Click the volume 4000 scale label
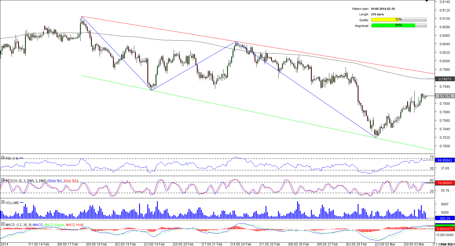This screenshot has width=455, height=246. point(445,212)
